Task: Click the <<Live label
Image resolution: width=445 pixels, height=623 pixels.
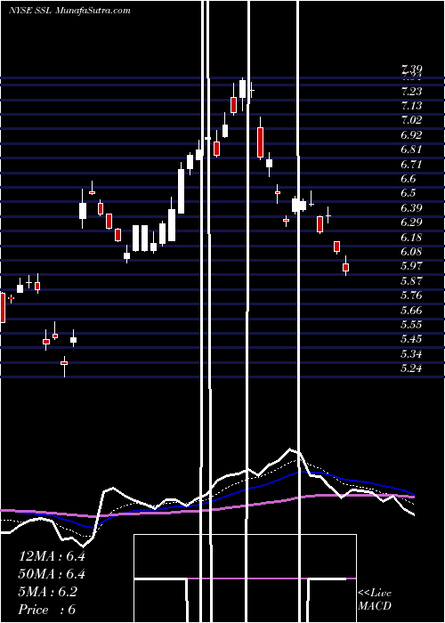Action: point(375,594)
